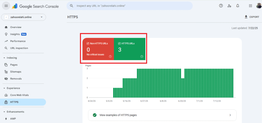Click the Insights lightbulb icon

pos(6,34)
